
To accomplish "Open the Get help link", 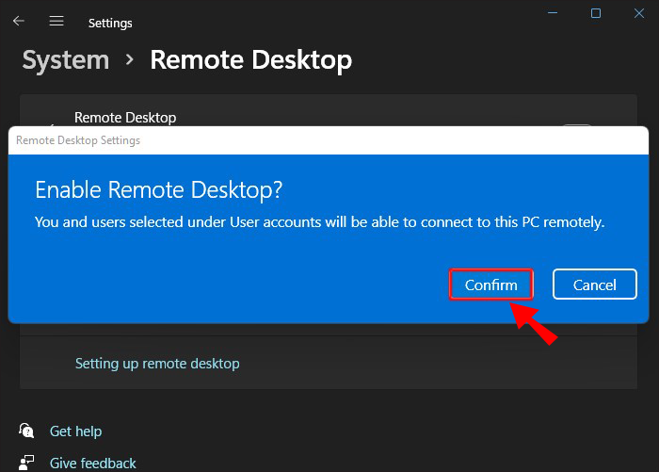I will click(x=75, y=431).
